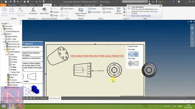
Task: Open the Help question mark icon
Action: pyautogui.click(x=179, y=2)
